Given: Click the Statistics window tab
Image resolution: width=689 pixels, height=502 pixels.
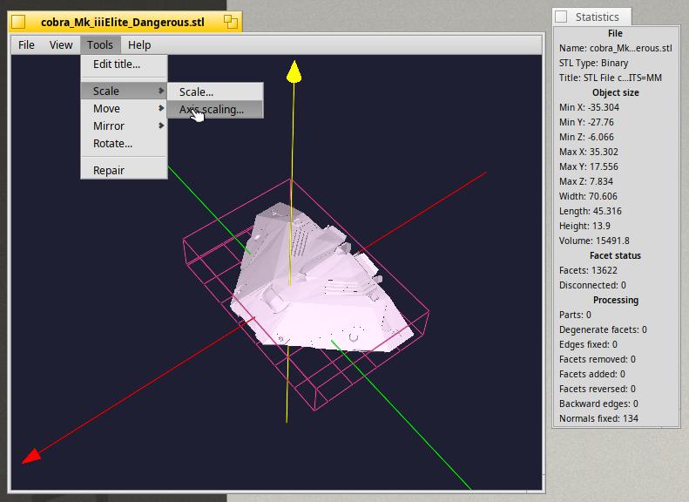Looking at the screenshot, I should [x=592, y=17].
